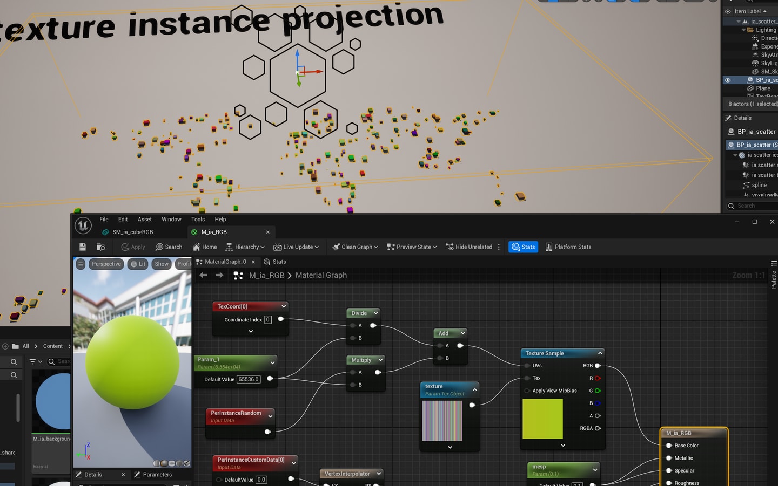Collapse the Texture Sample node chevron
The width and height of the screenshot is (778, 486).
click(600, 353)
